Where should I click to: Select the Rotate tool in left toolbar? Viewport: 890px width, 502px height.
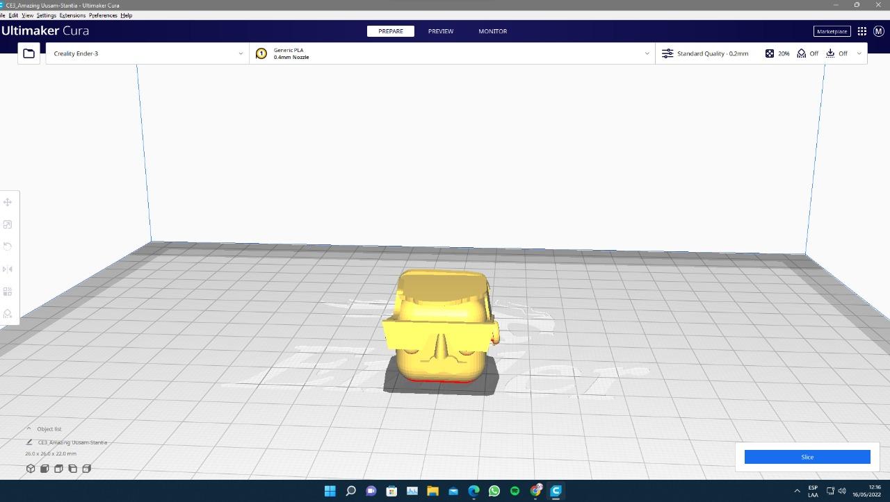[8, 246]
